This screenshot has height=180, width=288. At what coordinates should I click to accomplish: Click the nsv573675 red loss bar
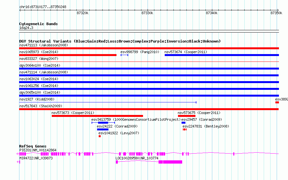187,116
